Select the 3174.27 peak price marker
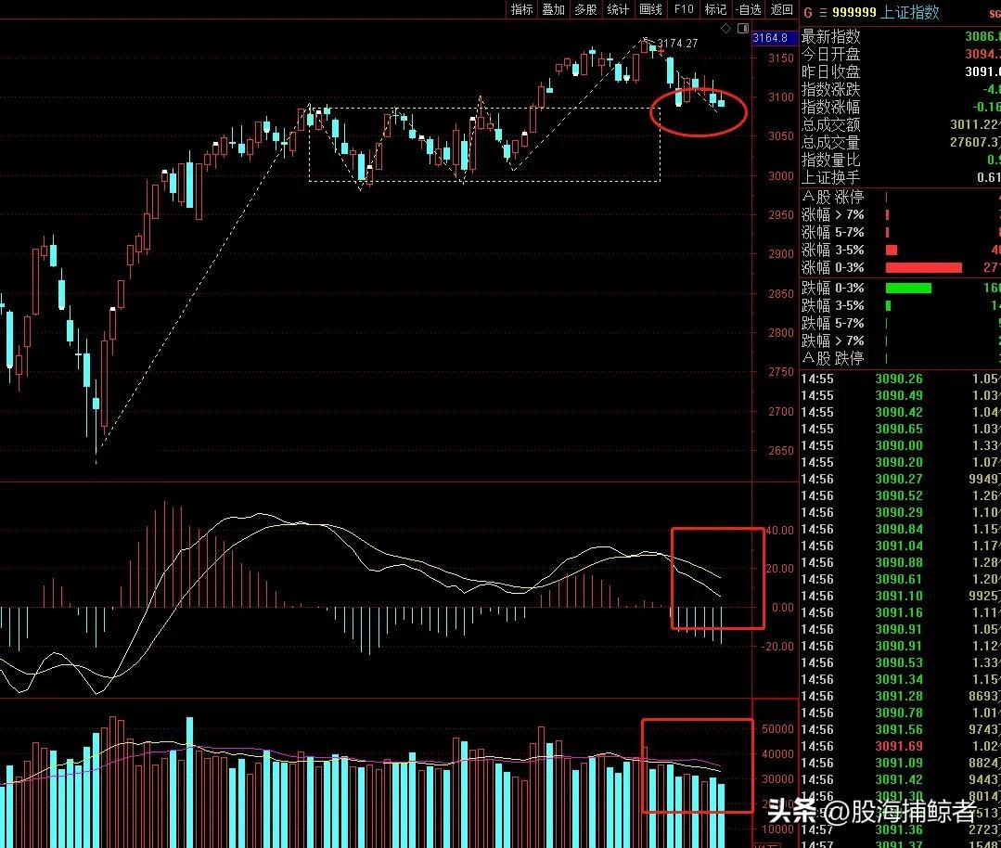 pyautogui.click(x=676, y=44)
